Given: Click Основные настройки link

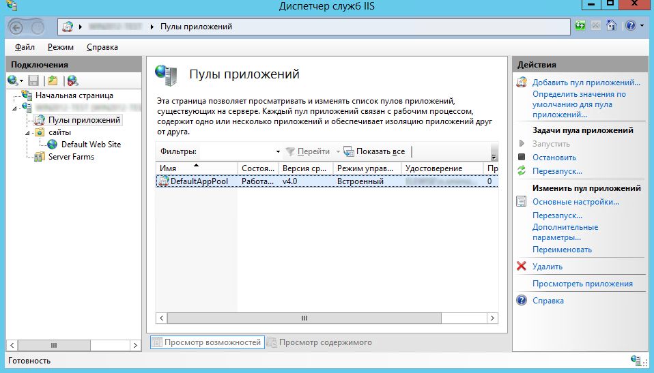Looking at the screenshot, I should click(575, 202).
